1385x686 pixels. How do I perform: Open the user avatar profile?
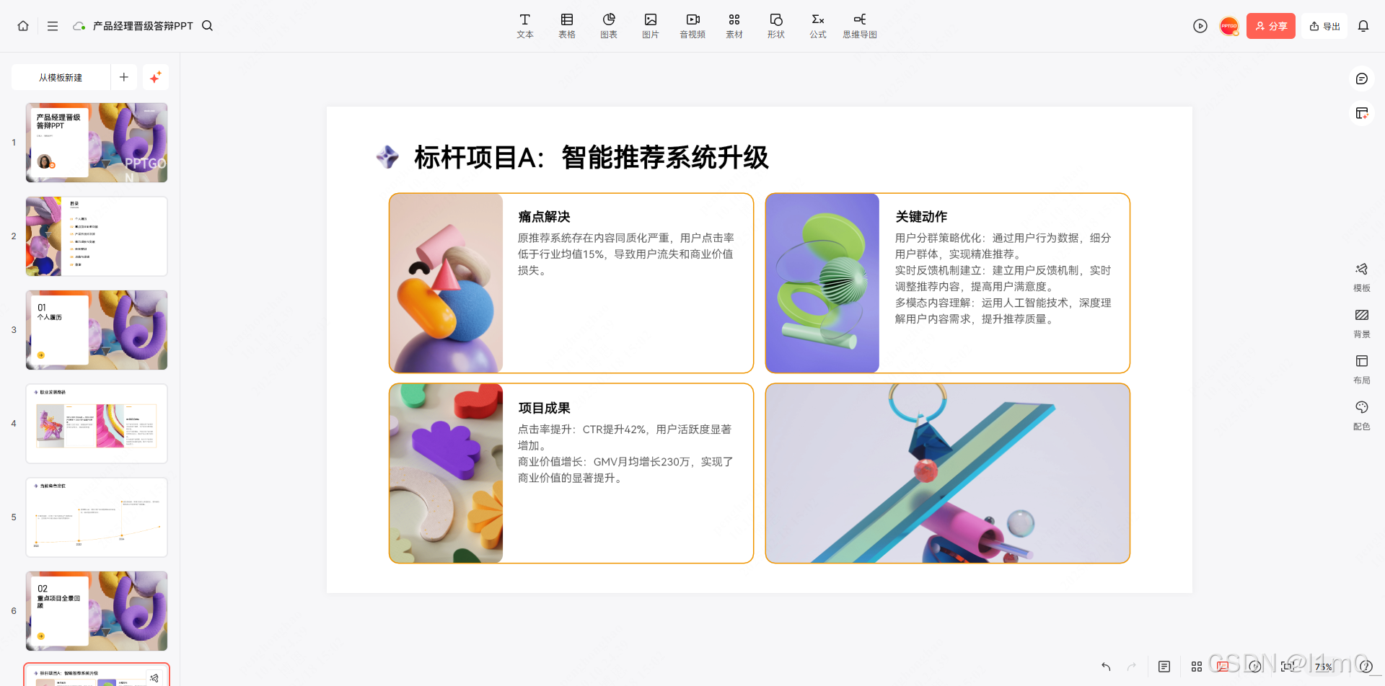[x=1229, y=26]
